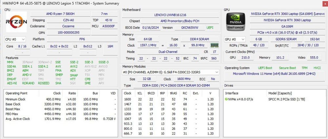Image resolution: width=328 pixels, height=139 pixels.
Task: Click the NVIDIA GeForce RTX 3060 Laptop (GA106M) field
Action: click(288, 14)
